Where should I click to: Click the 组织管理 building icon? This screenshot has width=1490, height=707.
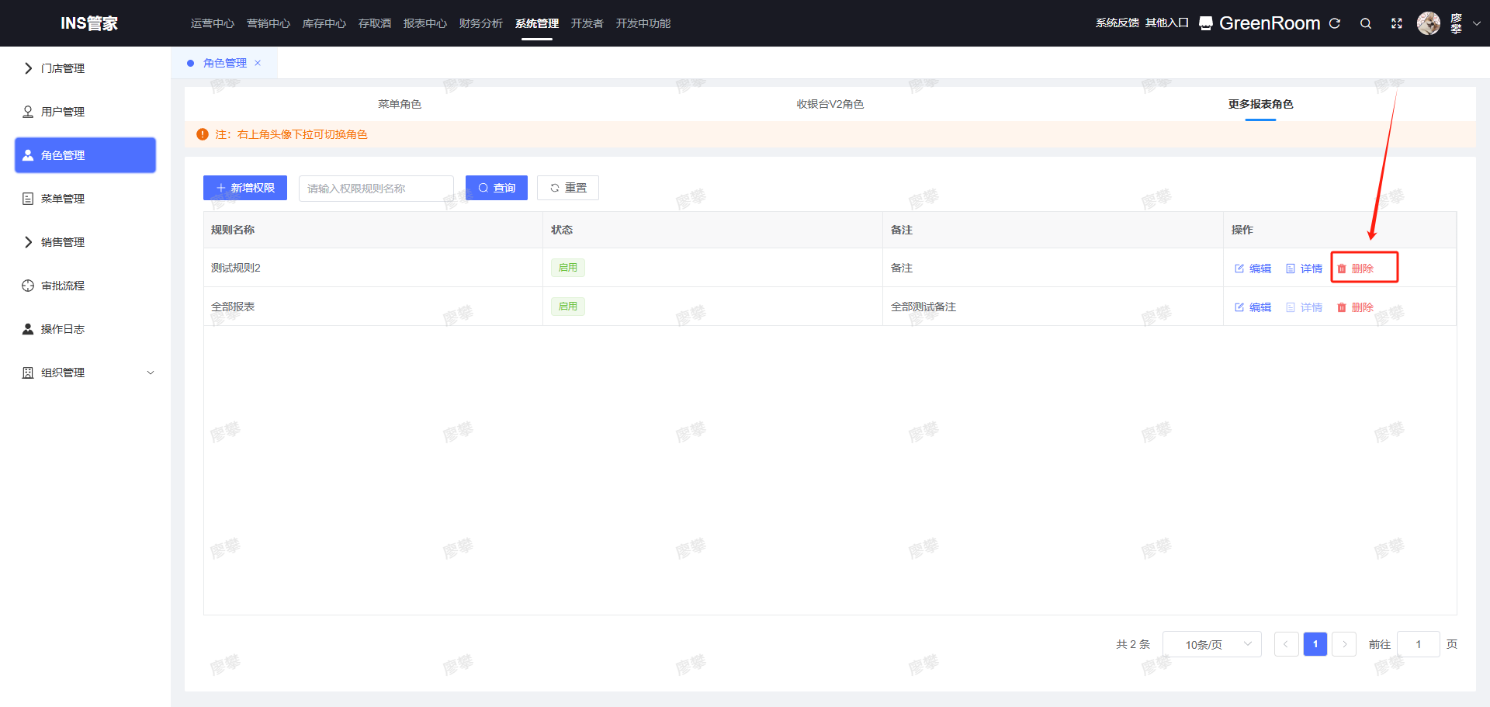click(28, 373)
